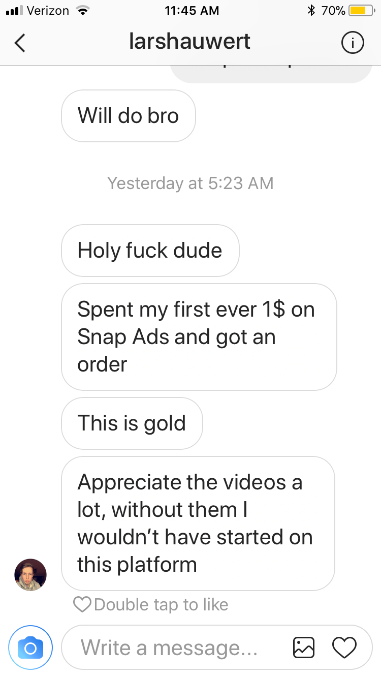Open larshauwert profile from the header title
The width and height of the screenshot is (381, 678).
[189, 42]
